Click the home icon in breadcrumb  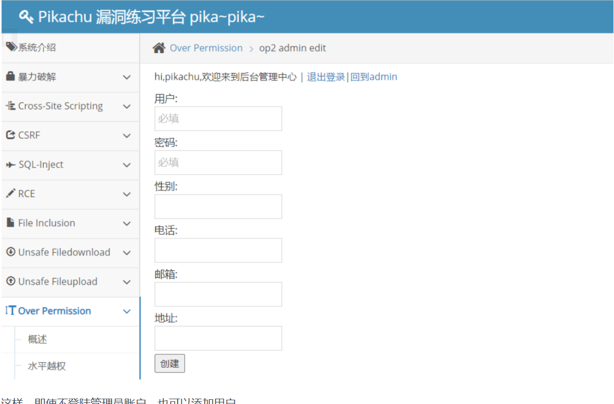(159, 48)
